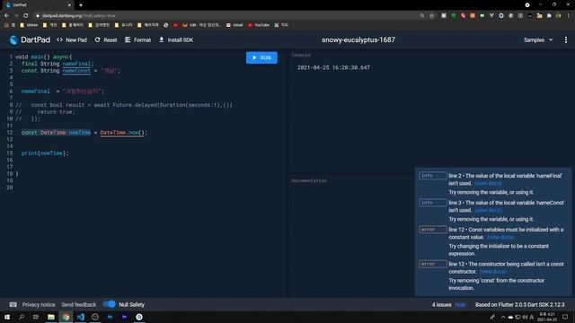
Task: Click the pad title snowy-eucalyptus-1687
Action: (358, 39)
